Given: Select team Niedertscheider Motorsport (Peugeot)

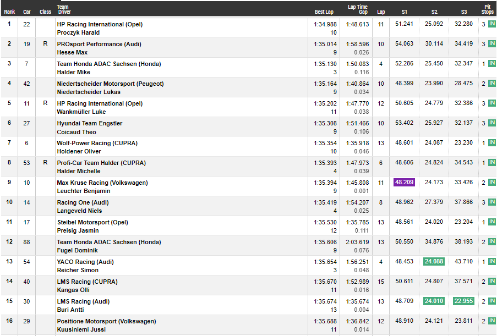Looking at the screenshot, I should pyautogui.click(x=110, y=84).
